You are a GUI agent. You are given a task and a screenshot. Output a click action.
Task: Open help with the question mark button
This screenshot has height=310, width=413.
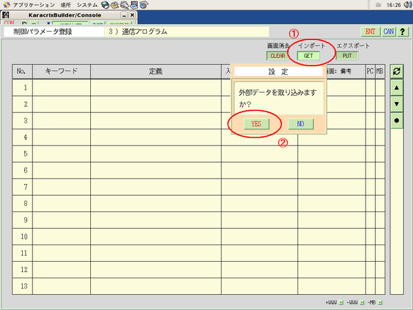click(402, 31)
